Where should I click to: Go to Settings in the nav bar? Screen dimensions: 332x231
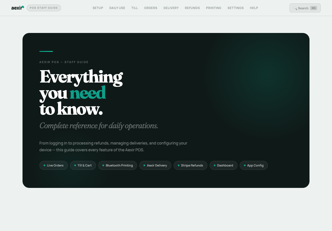pyautogui.click(x=235, y=8)
